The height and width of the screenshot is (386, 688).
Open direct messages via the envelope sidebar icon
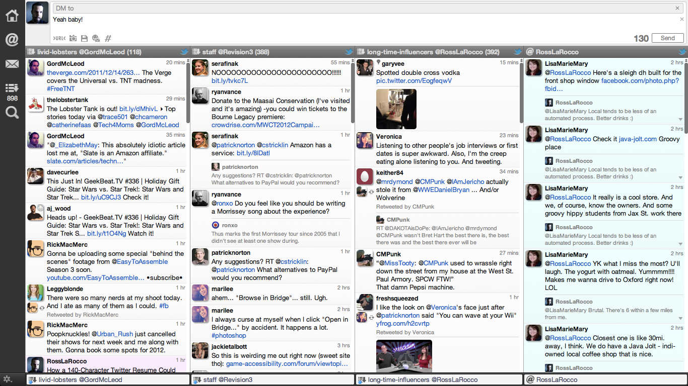(12, 64)
